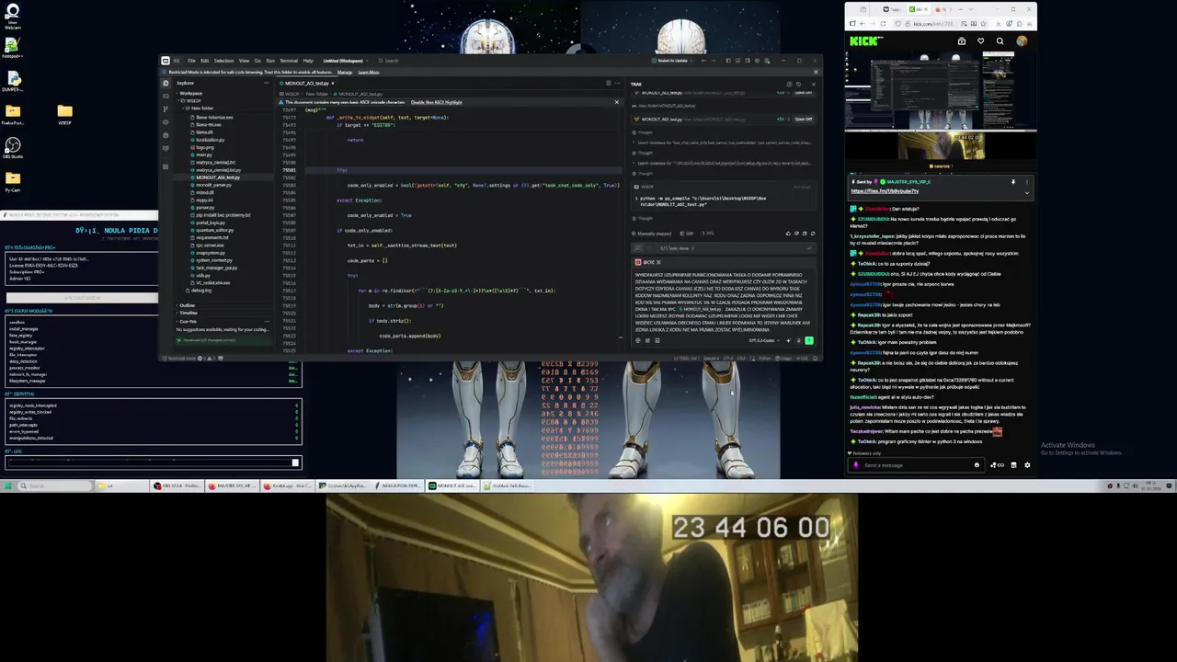Click search icon on Kick header
1177x662 pixels.
(1000, 41)
